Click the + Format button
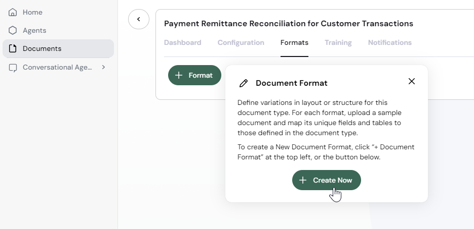The height and width of the screenshot is (229, 474). coord(194,75)
